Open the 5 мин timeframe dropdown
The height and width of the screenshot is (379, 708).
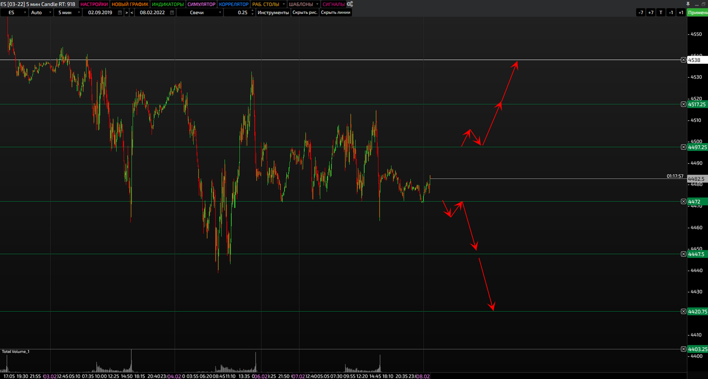(69, 12)
